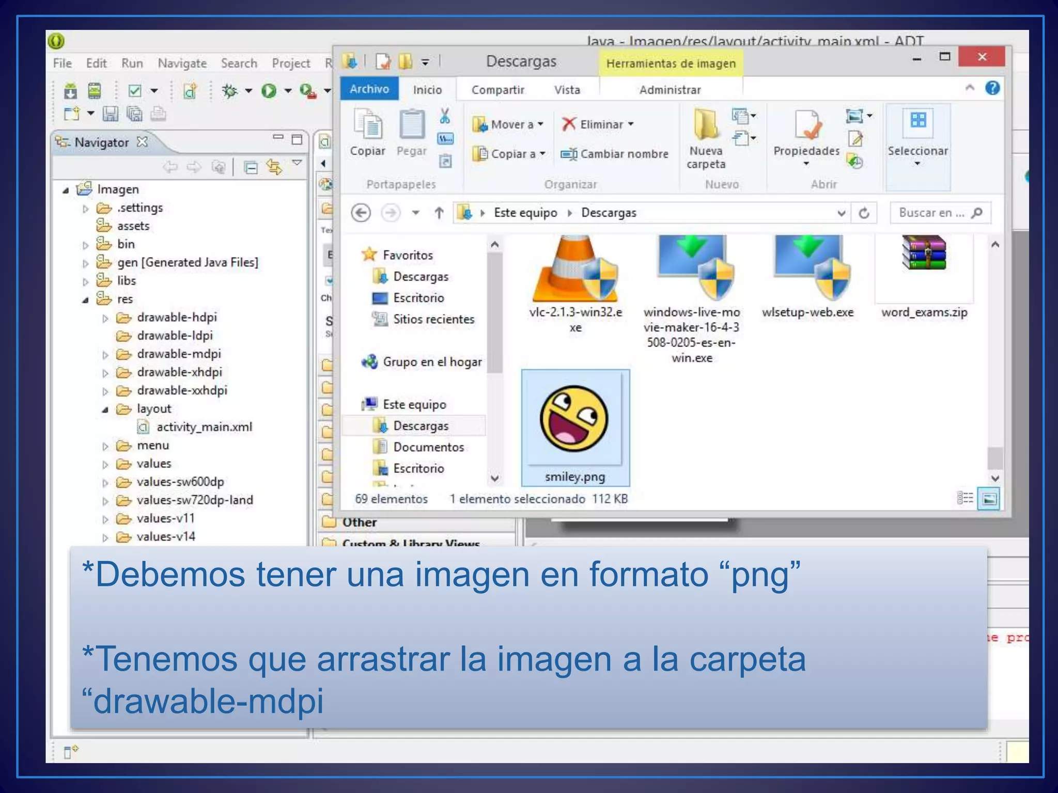Image resolution: width=1058 pixels, height=793 pixels.
Task: Open explorer help question mark
Action: (x=992, y=88)
